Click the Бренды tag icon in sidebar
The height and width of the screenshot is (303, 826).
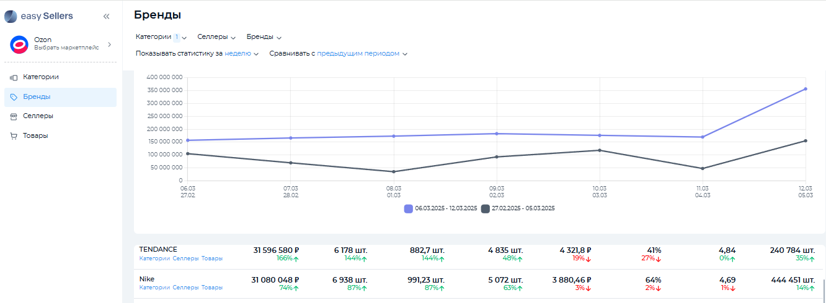click(14, 97)
